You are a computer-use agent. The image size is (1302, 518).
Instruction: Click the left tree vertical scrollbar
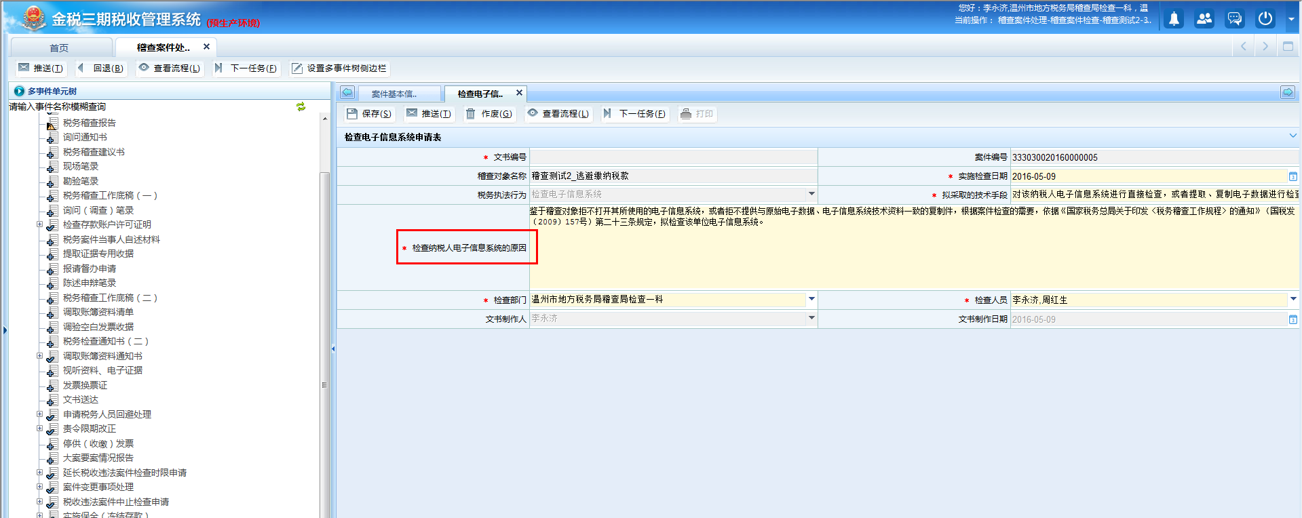pos(324,346)
